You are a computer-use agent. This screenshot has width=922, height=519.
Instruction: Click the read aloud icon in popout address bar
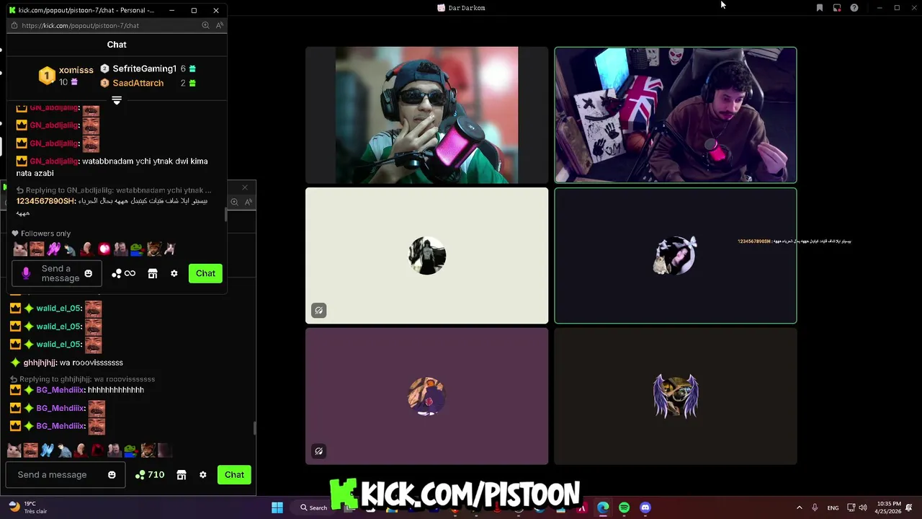pos(220,25)
